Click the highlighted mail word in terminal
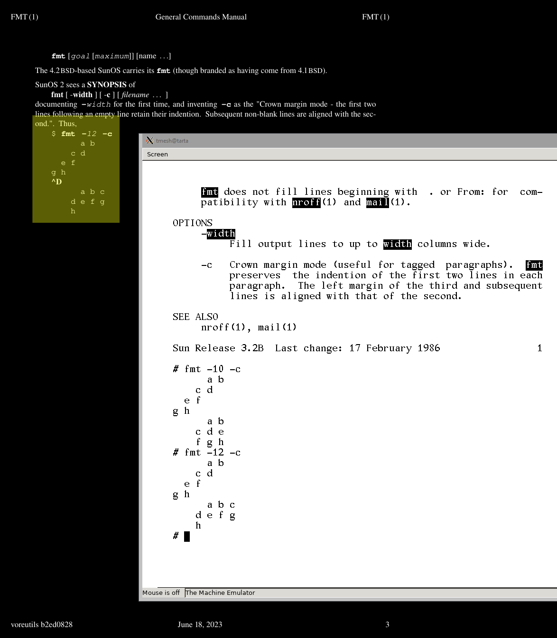 pos(377,202)
